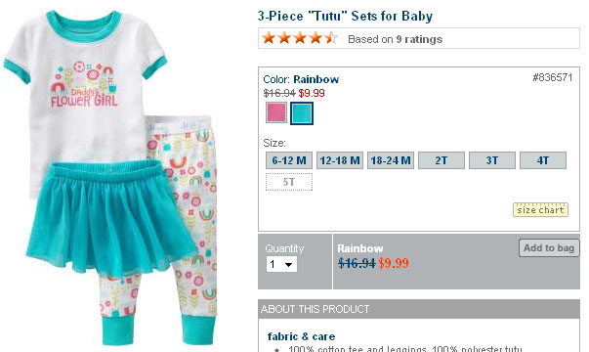
Task: Choose size 6-12 M
Action: tap(289, 160)
